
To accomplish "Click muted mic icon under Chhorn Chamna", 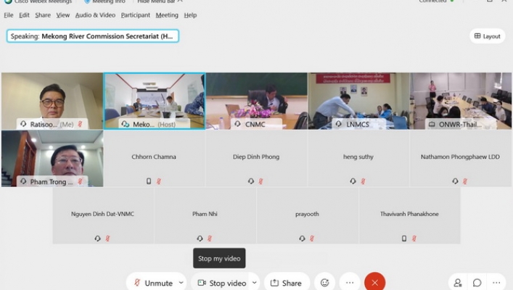I will coord(159,181).
